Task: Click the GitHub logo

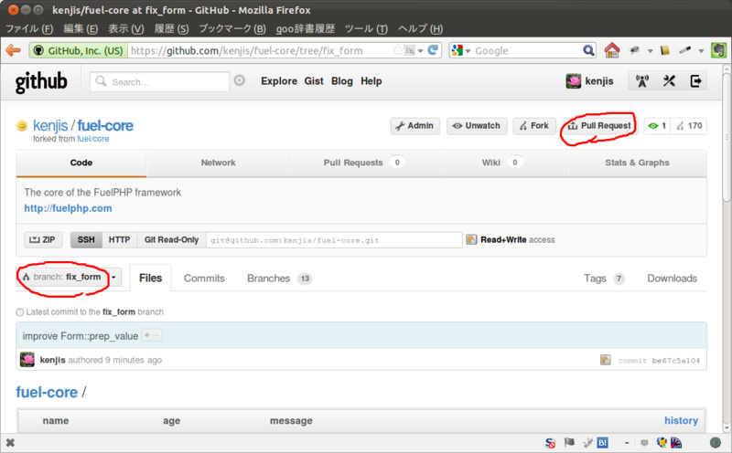Action: tap(41, 82)
